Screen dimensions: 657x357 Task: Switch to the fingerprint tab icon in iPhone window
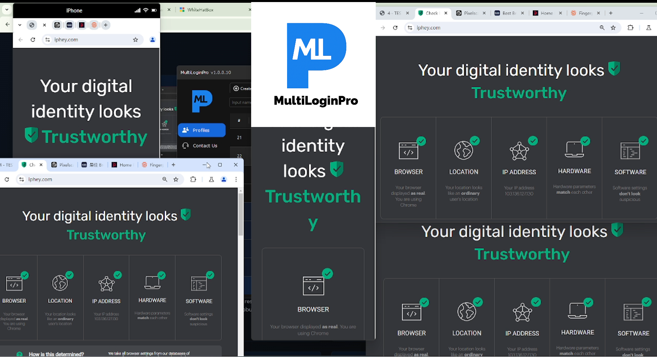click(x=94, y=25)
